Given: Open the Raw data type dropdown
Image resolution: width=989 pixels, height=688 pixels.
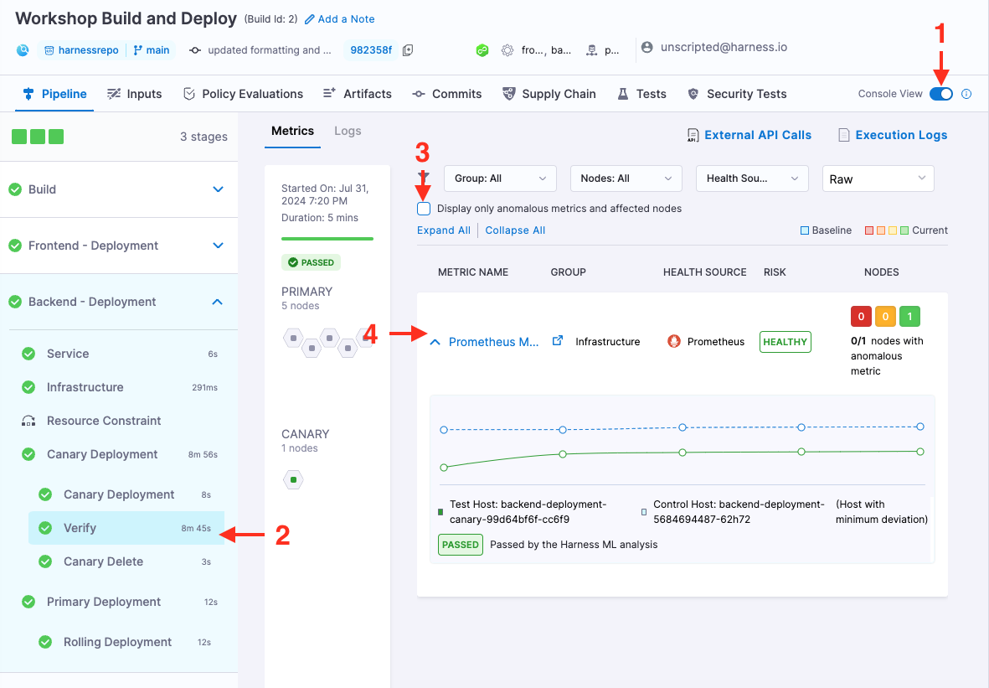Looking at the screenshot, I should (x=878, y=178).
